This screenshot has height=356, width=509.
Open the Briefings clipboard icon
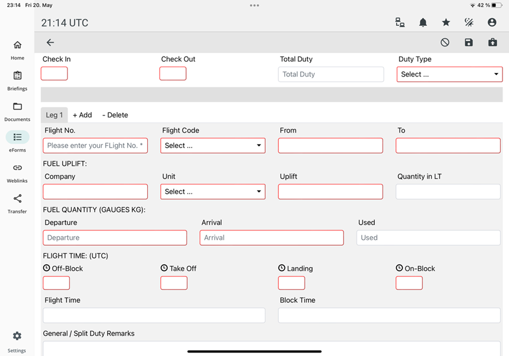click(x=18, y=75)
